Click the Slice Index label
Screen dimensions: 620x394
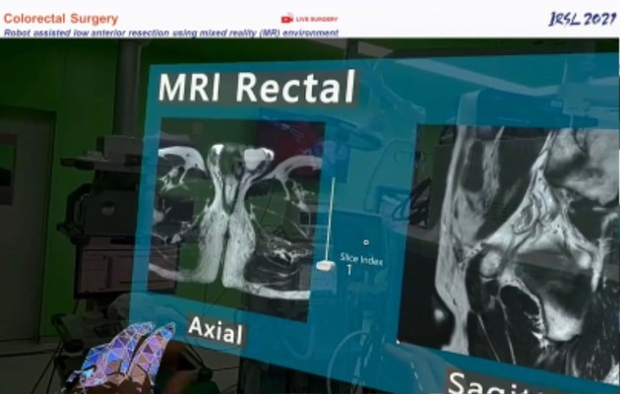point(361,259)
